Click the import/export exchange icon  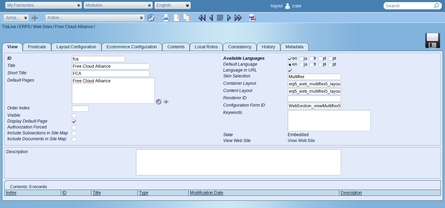coord(252,18)
